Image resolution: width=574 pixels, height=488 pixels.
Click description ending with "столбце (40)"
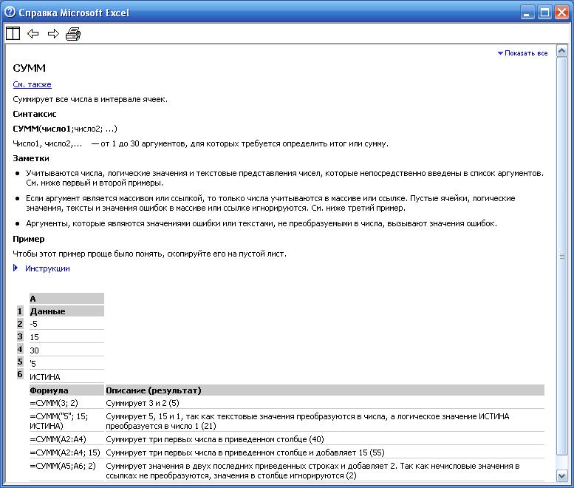pos(215,439)
